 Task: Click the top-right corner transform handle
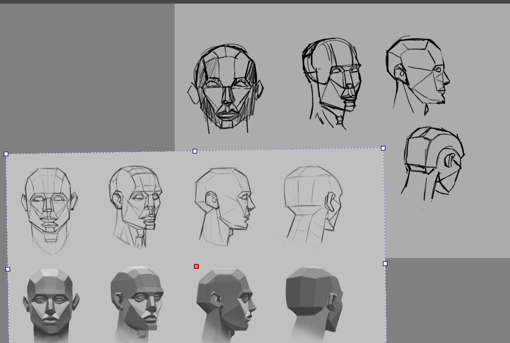pyautogui.click(x=383, y=148)
